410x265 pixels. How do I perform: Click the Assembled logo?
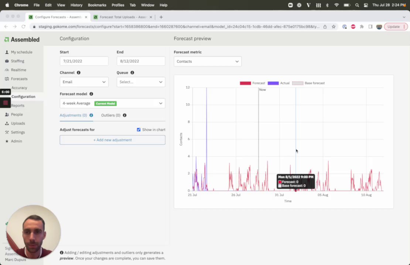pyautogui.click(x=22, y=40)
